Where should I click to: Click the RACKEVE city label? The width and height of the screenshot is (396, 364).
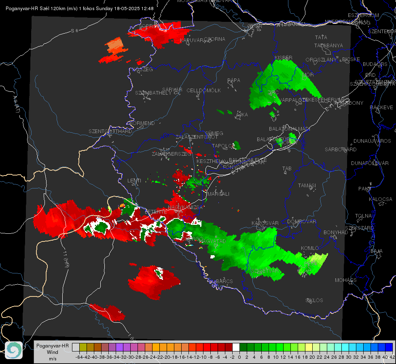coord(381,108)
